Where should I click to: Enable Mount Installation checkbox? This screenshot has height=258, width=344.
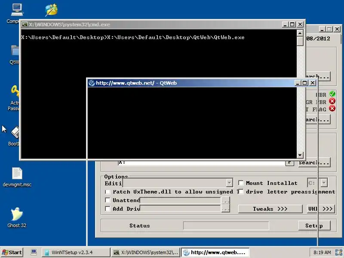click(241, 183)
